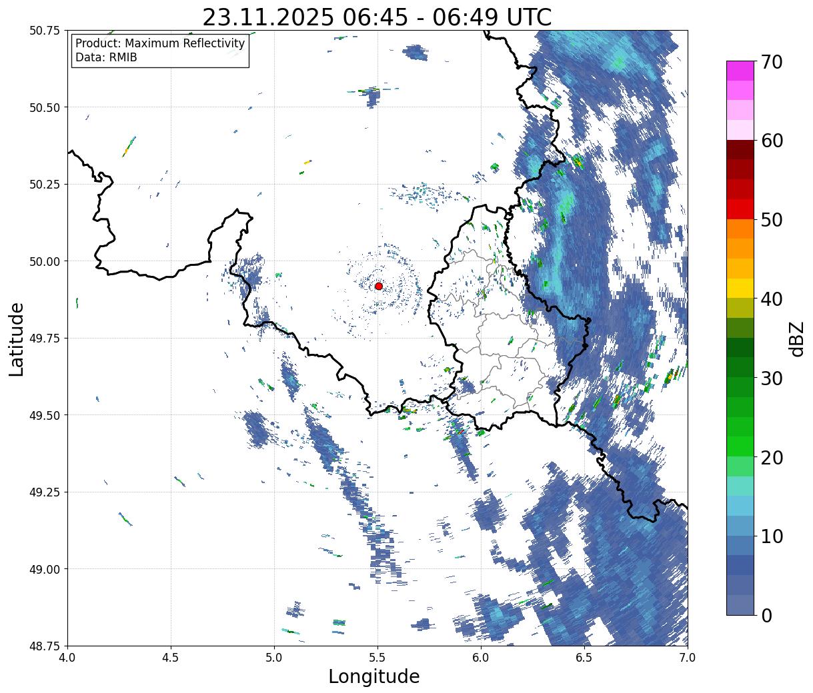Image resolution: width=813 pixels, height=693 pixels.
Task: Click the colorbar tick label 70
Action: coord(771,62)
